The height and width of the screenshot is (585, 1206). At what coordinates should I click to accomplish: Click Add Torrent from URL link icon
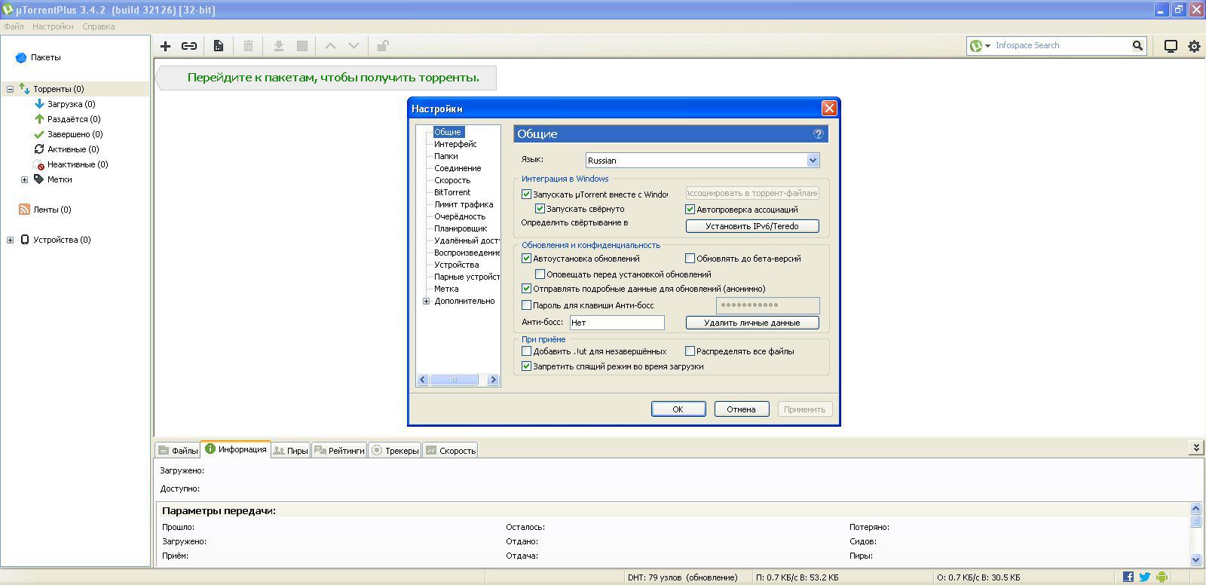click(189, 46)
